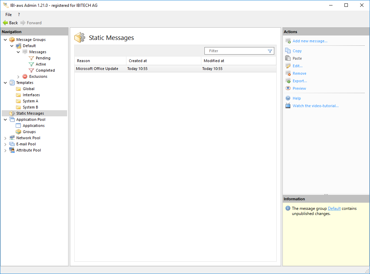Click the Preview eye icon
This screenshot has width=370, height=274.
click(x=288, y=88)
